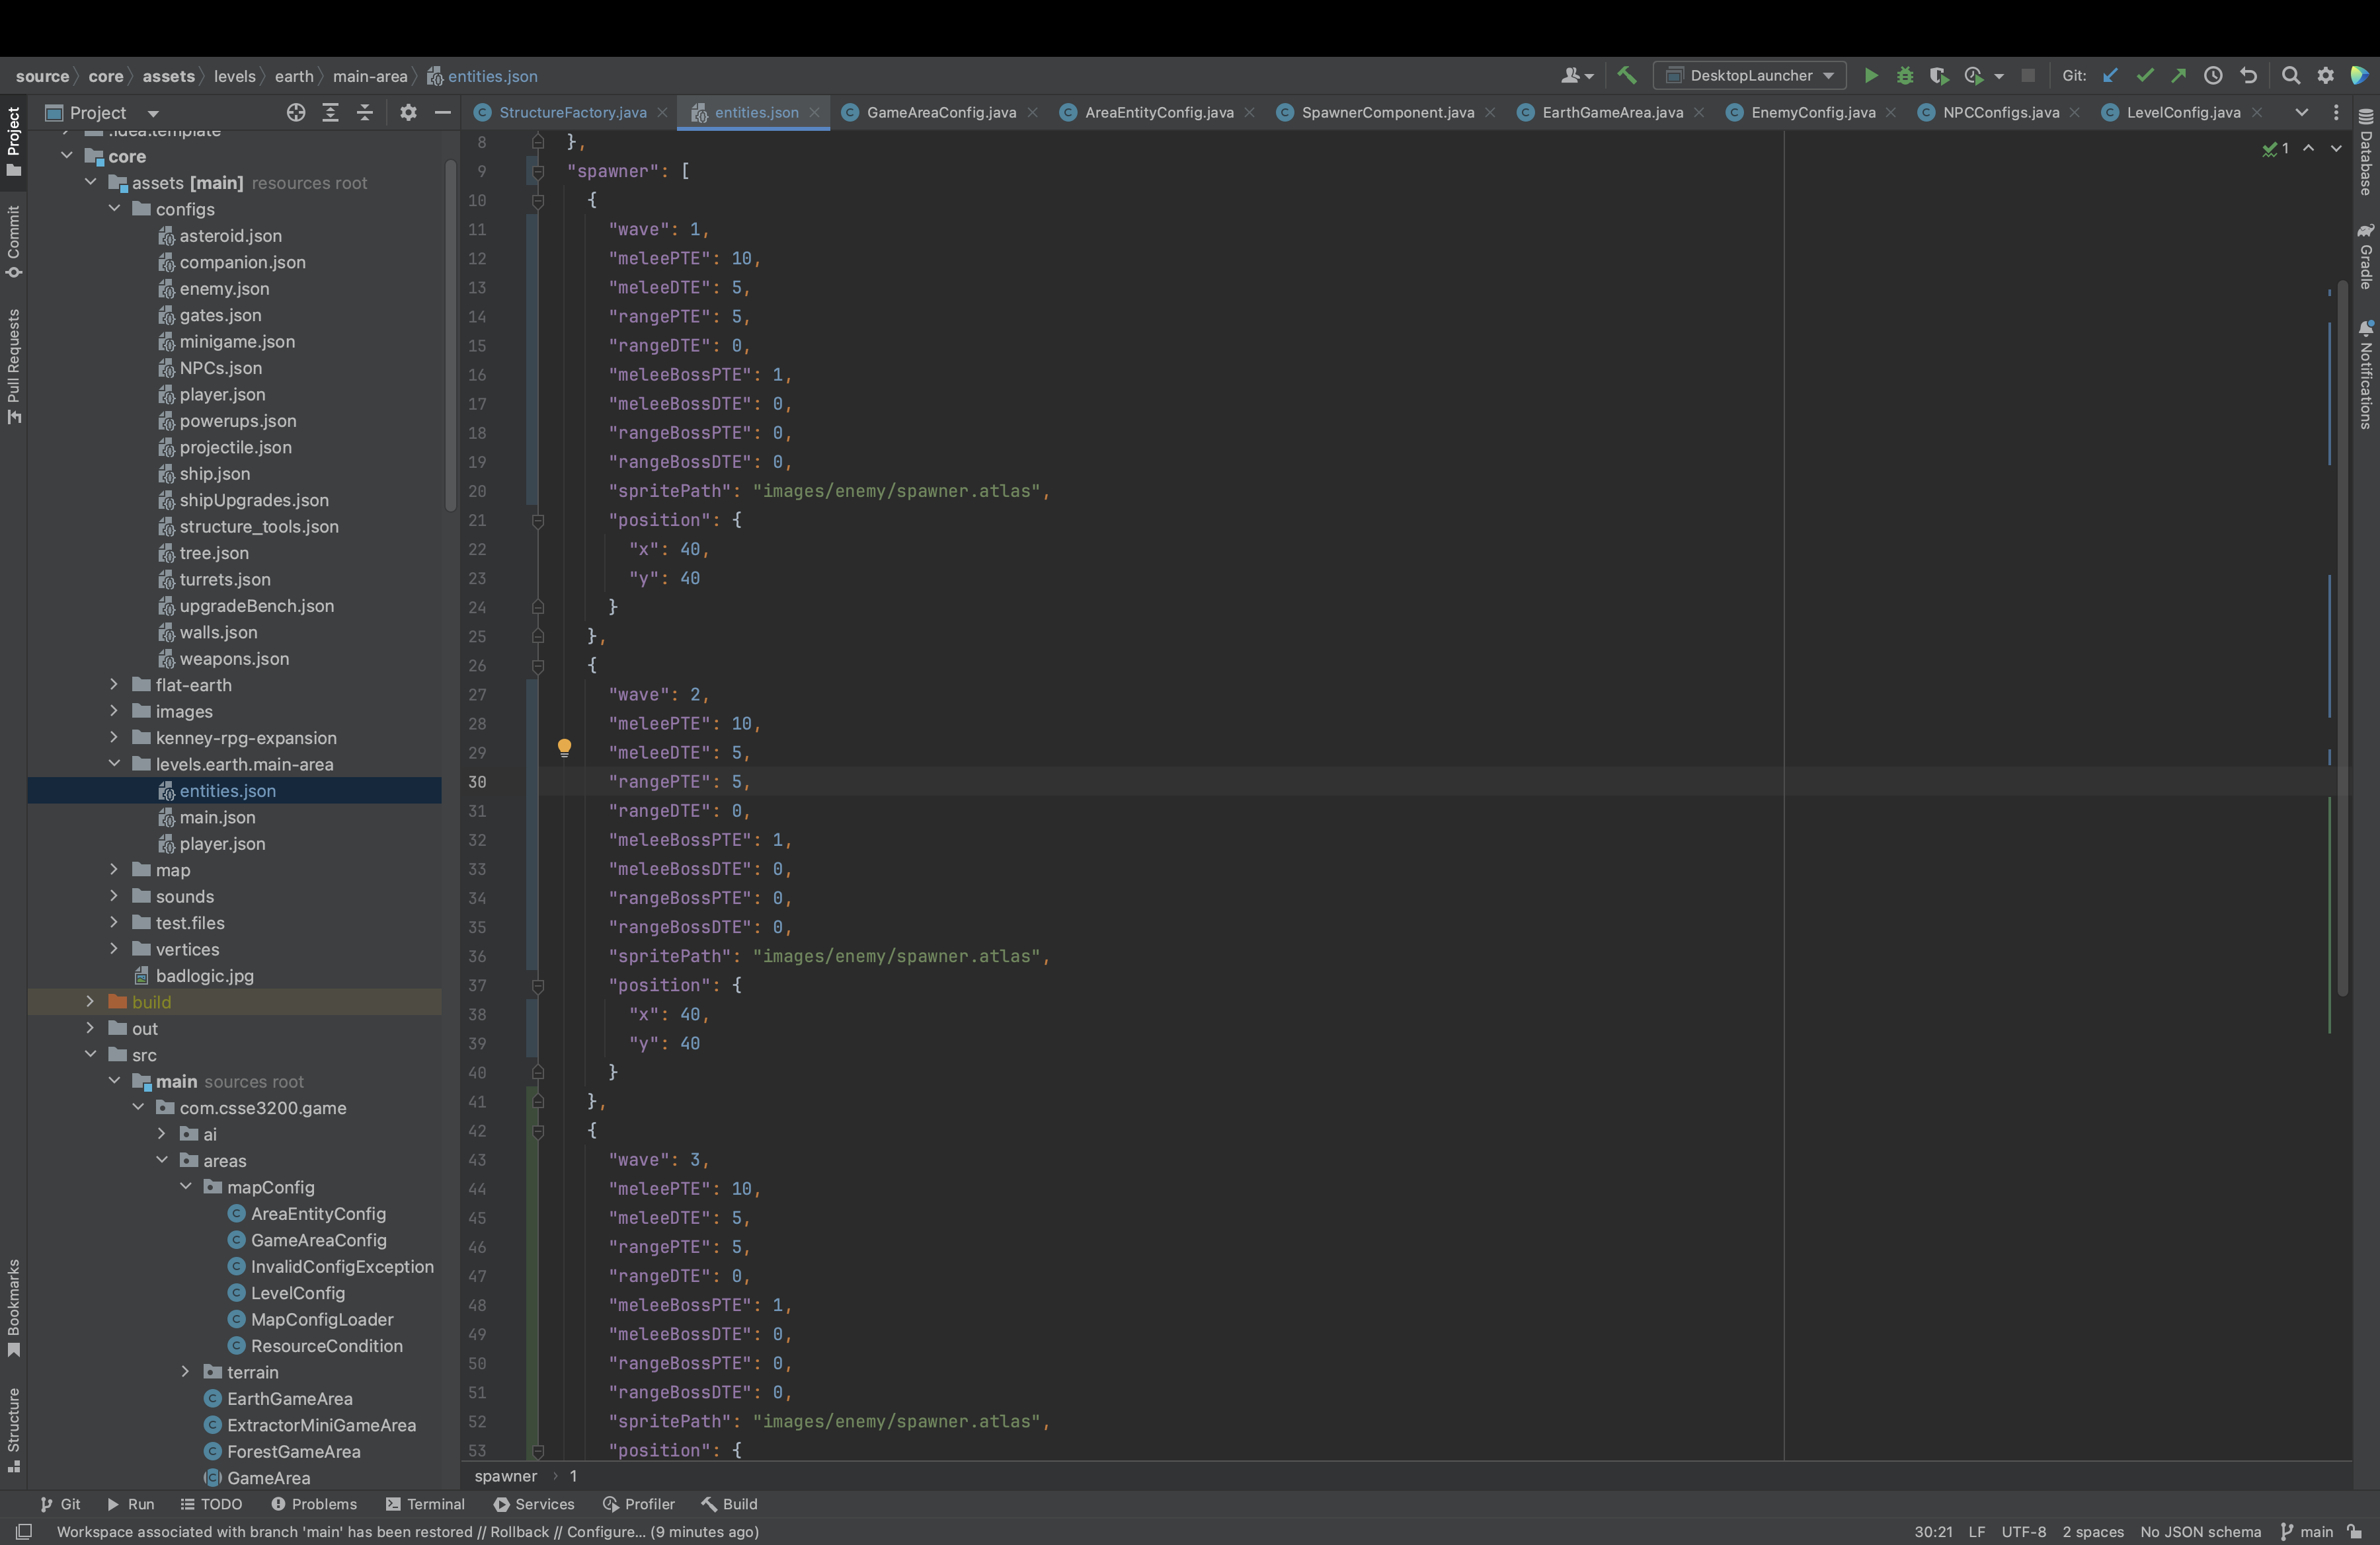Run DesktopLauncher with the green play icon
The image size is (2380, 1545).
tap(1871, 75)
